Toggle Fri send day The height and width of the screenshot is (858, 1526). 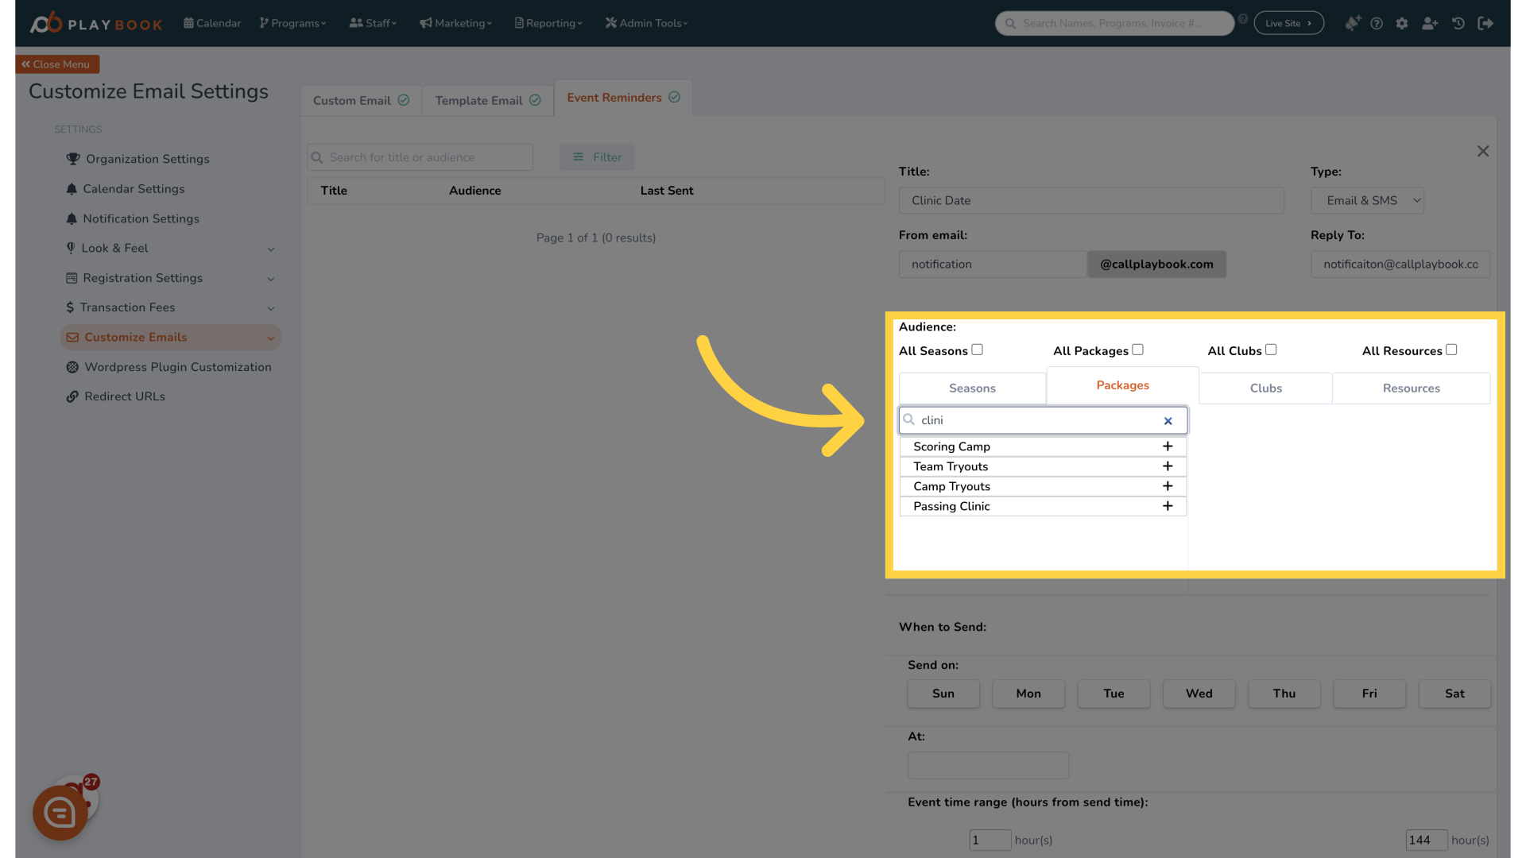[x=1369, y=694]
